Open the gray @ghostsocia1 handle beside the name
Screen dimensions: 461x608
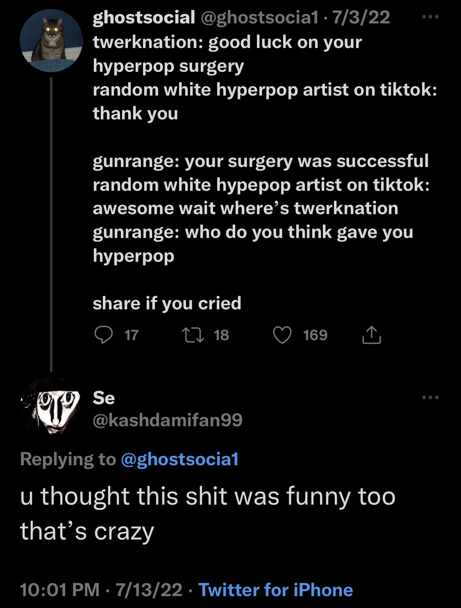(x=258, y=18)
